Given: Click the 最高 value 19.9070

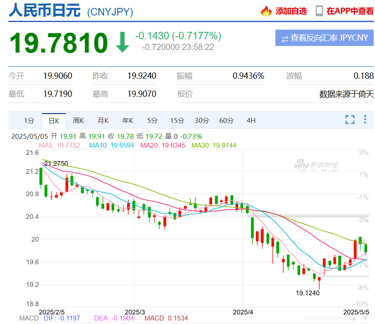Looking at the screenshot, I should [x=142, y=94].
